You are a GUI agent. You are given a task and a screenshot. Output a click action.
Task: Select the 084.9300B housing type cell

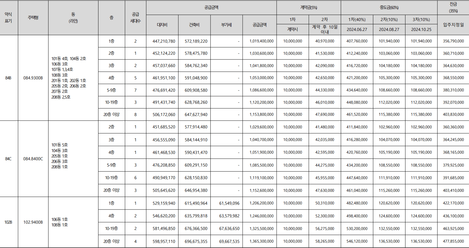[33, 78]
